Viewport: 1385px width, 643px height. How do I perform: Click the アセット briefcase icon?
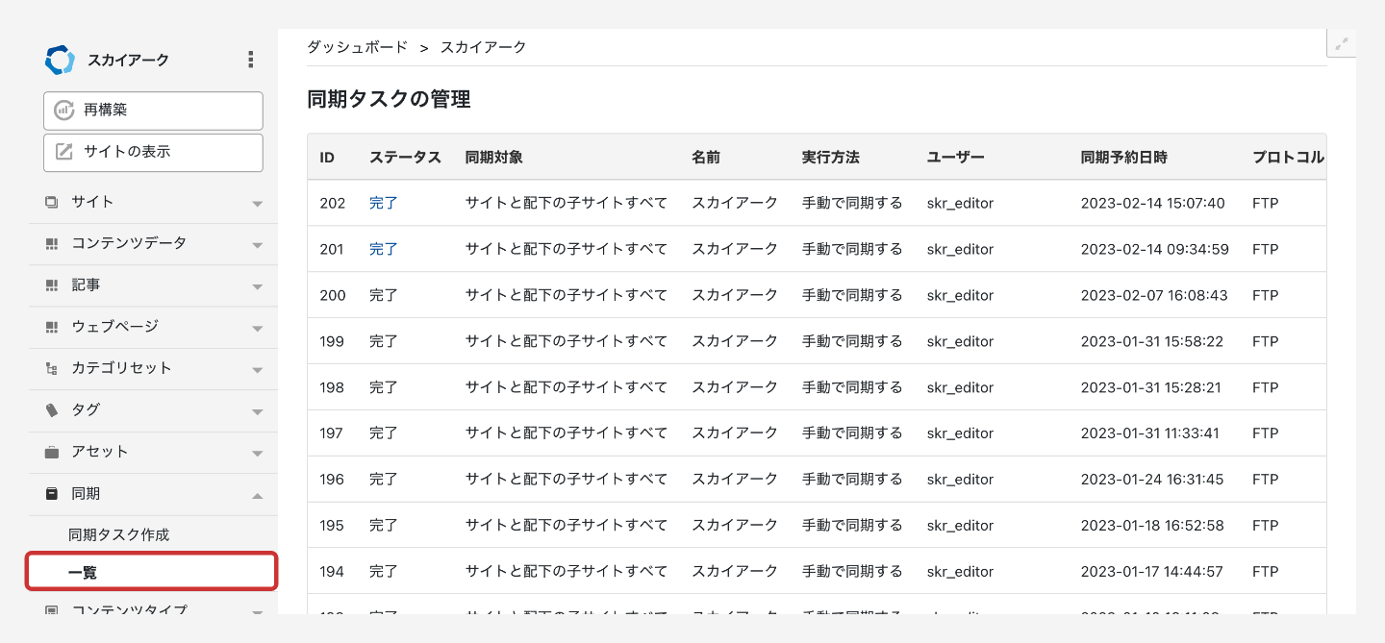52,452
